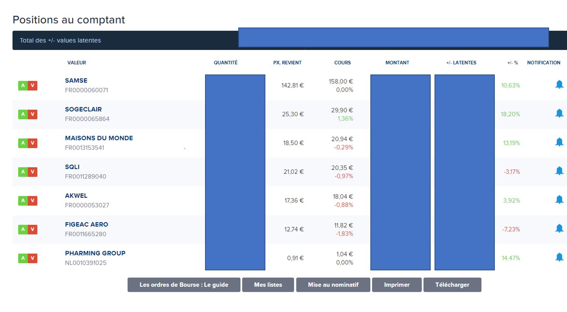Click SAMSE gain 10,63%

(x=511, y=86)
